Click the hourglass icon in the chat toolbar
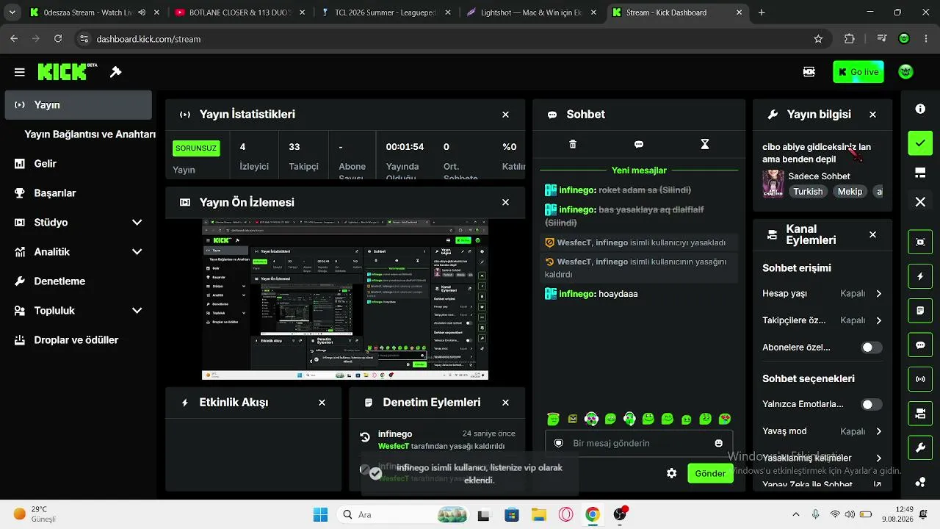 click(x=705, y=145)
